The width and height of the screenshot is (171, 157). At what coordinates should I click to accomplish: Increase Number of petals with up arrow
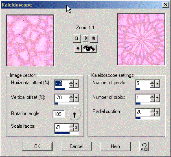[152, 82]
